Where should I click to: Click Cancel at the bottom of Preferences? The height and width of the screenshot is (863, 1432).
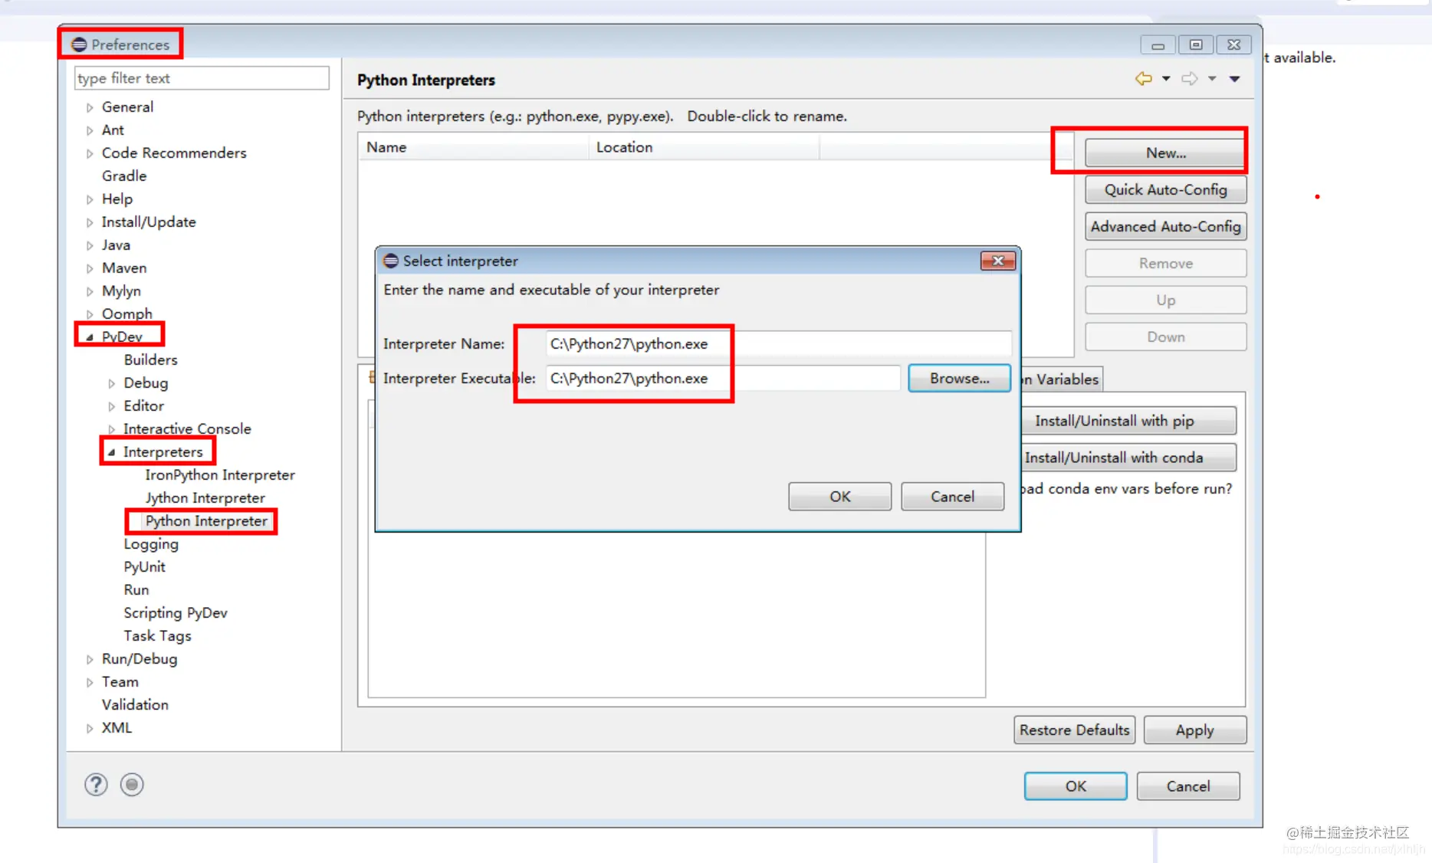(x=1187, y=786)
